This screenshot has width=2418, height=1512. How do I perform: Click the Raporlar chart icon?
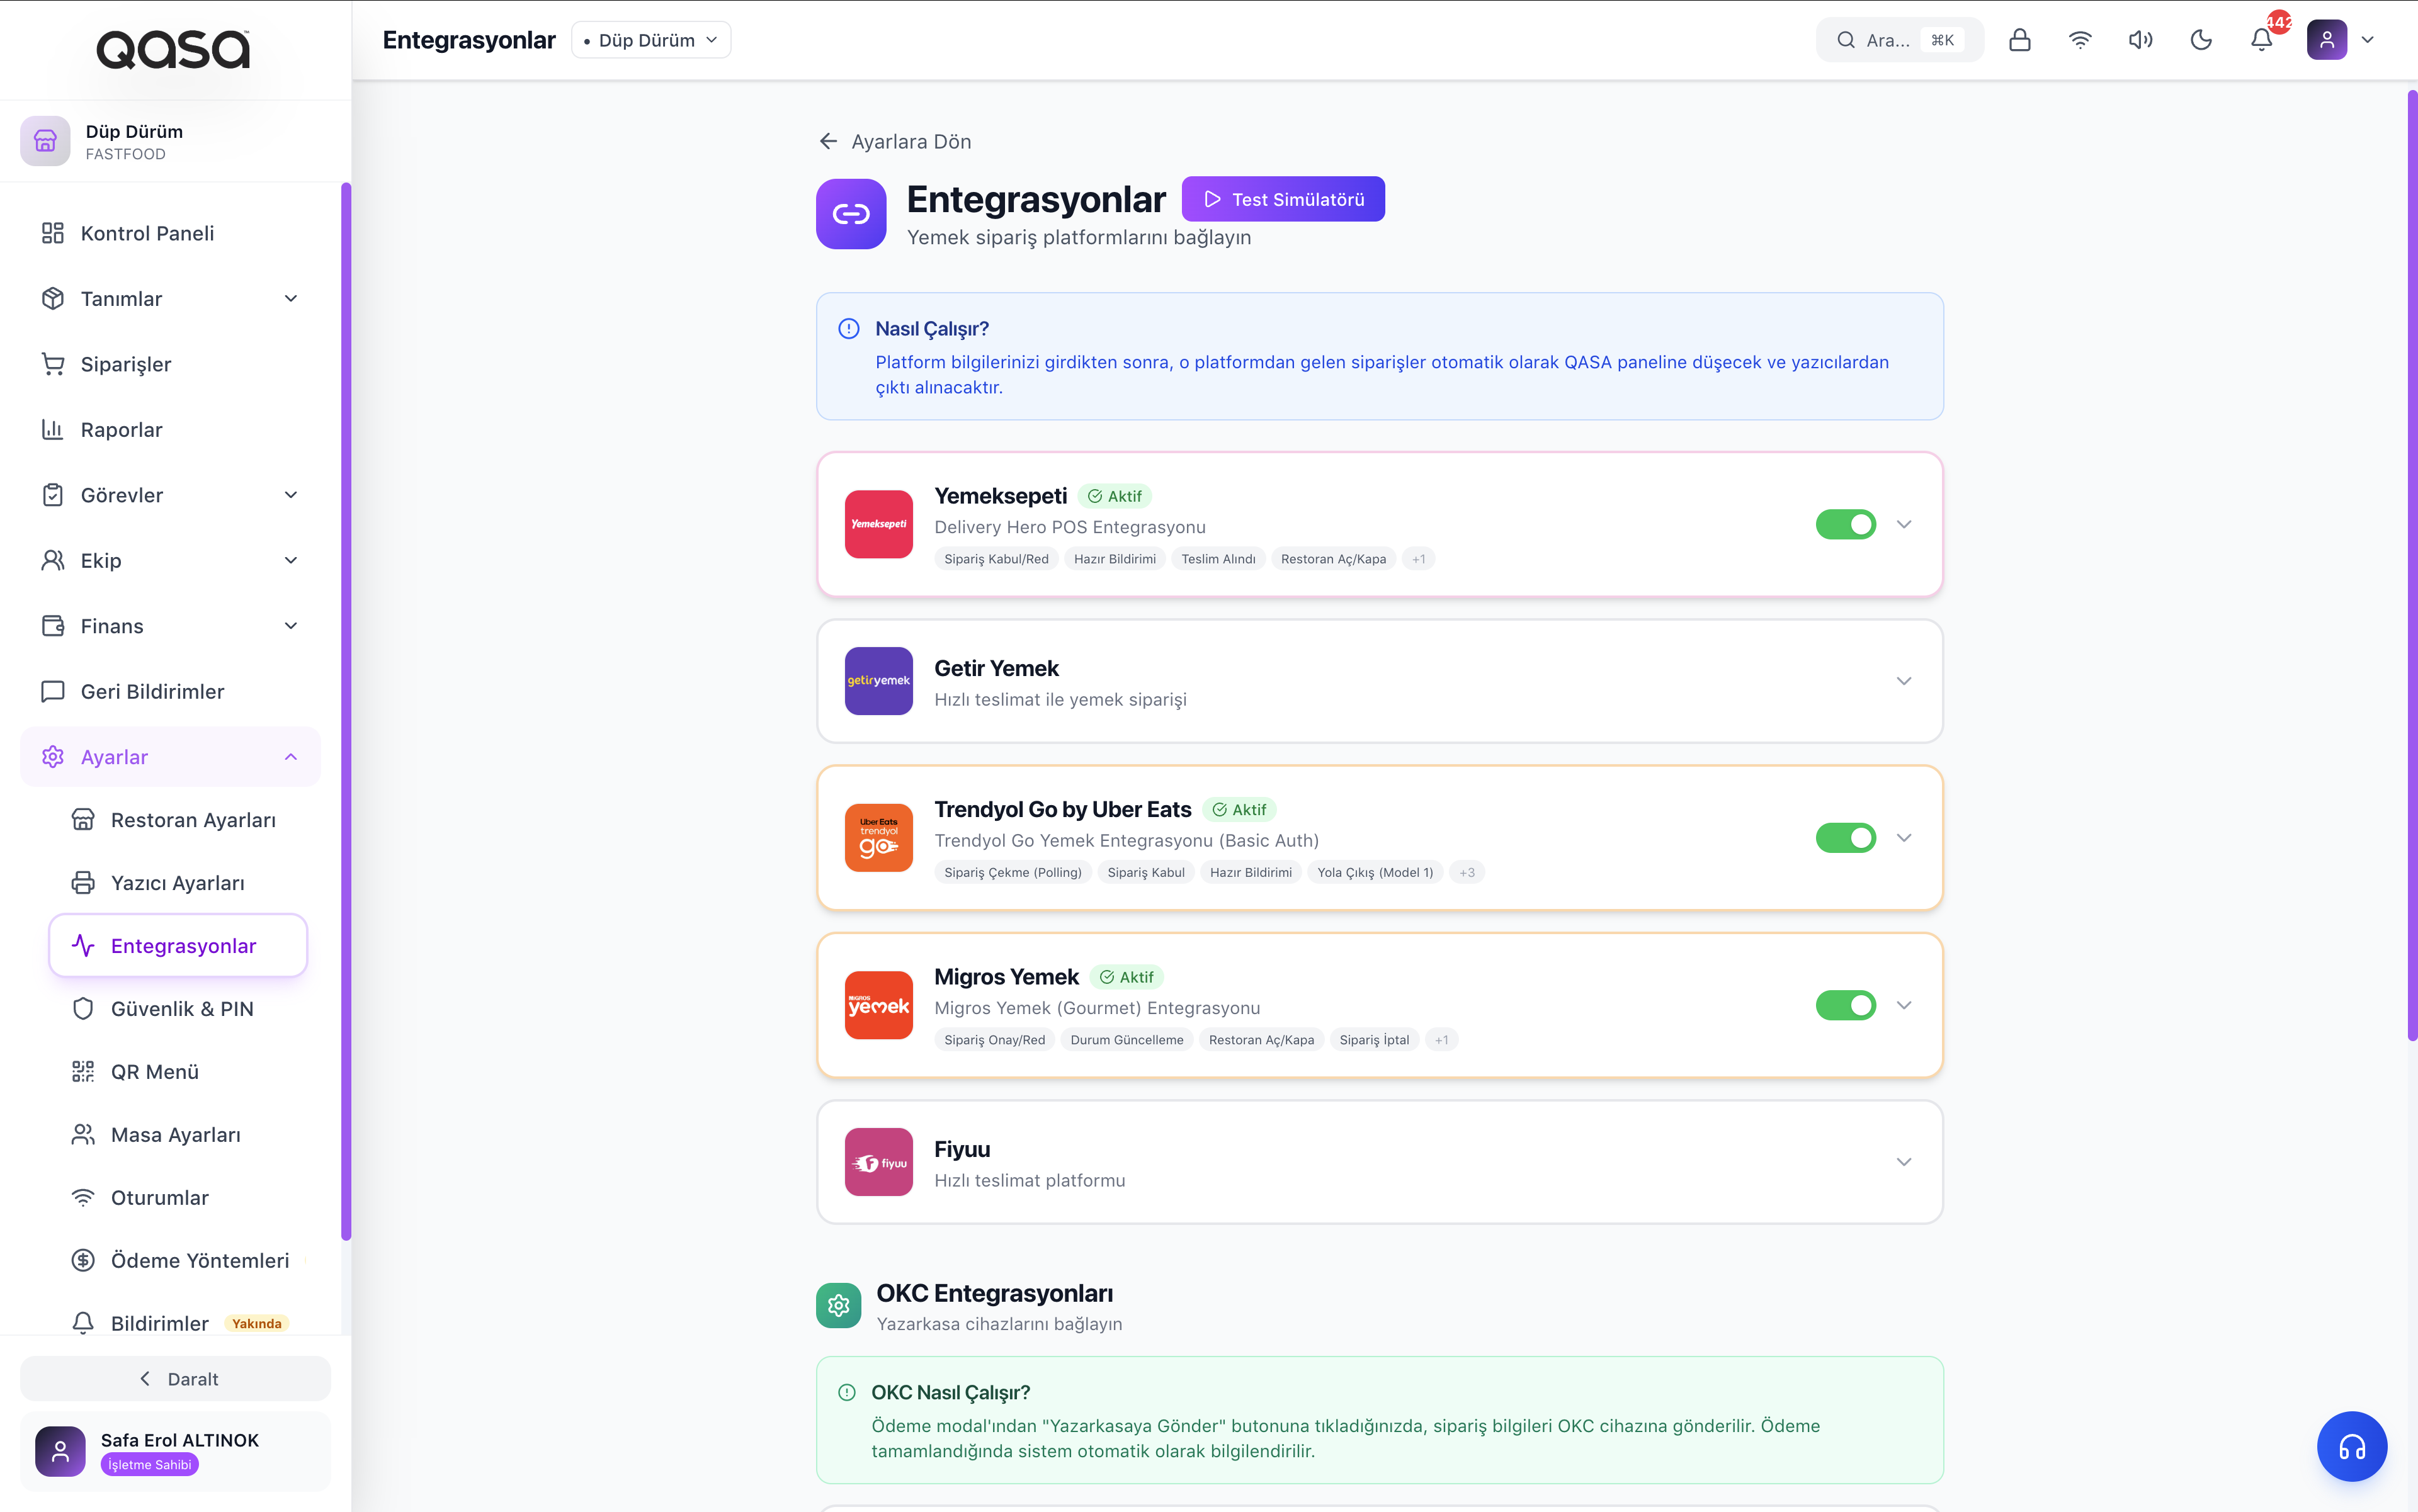[x=53, y=430]
